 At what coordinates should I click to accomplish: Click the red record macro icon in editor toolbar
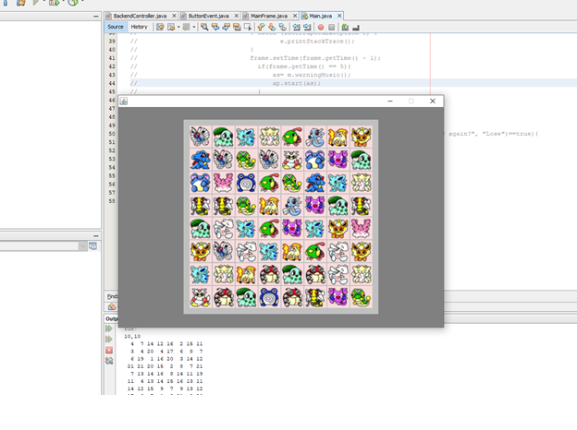click(x=320, y=28)
